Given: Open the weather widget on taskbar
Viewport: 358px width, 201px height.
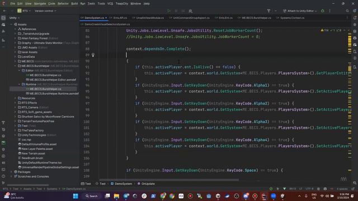Looking at the screenshot, I should [13, 196].
